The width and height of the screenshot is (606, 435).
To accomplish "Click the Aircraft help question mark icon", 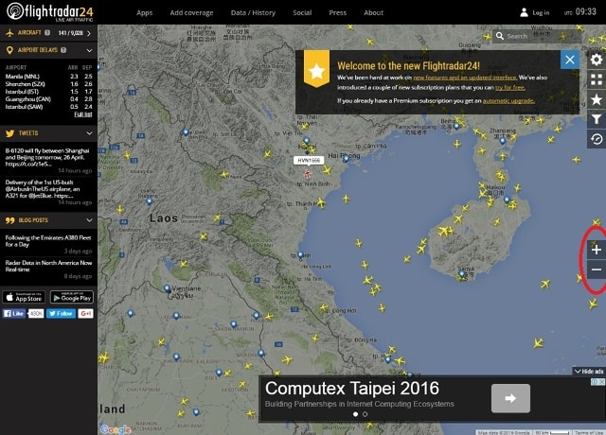I will tap(47, 32).
